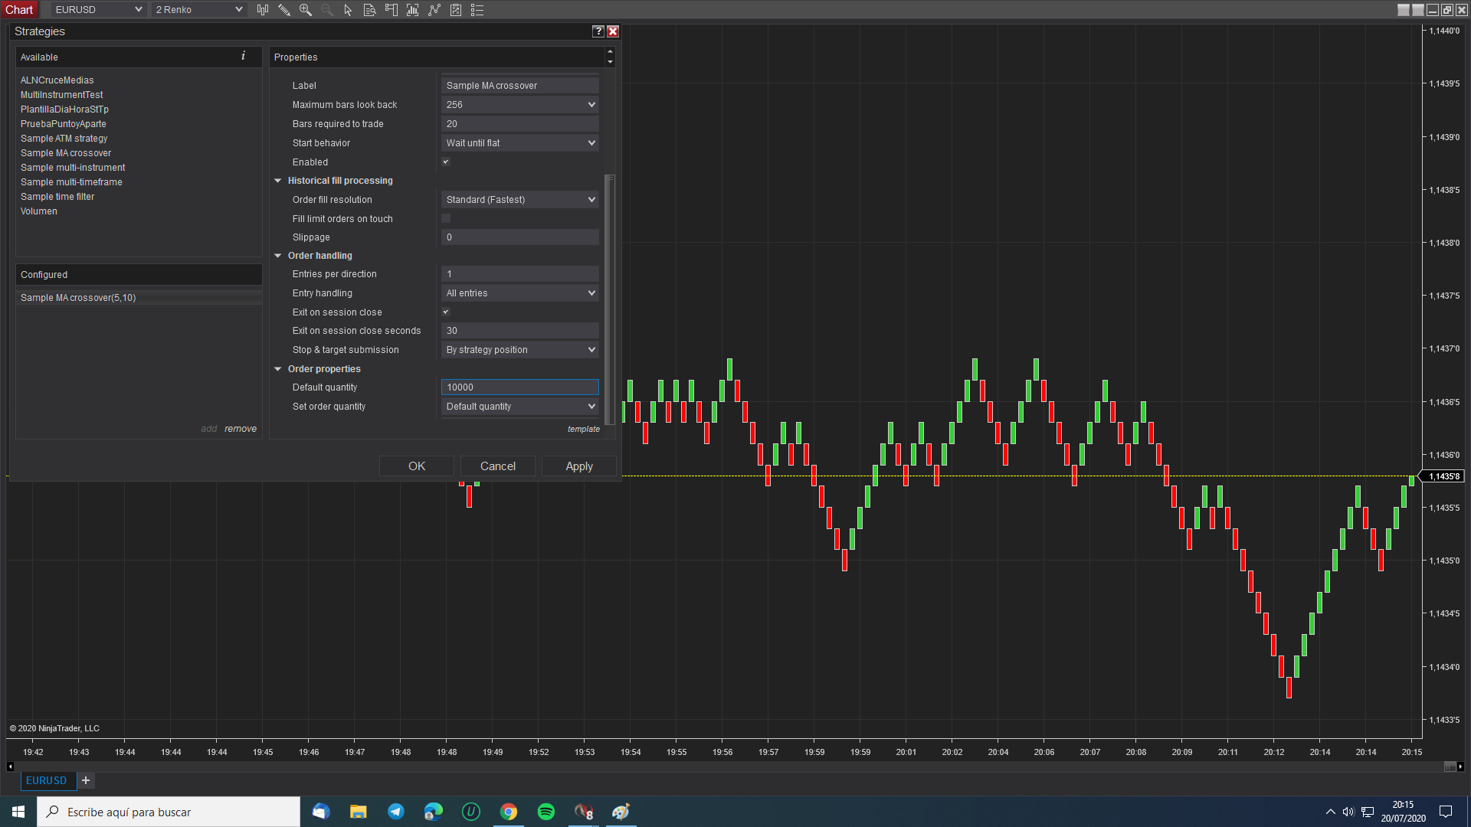Open the Start behavior dropdown
Screen dimensions: 1471x827
click(519, 143)
